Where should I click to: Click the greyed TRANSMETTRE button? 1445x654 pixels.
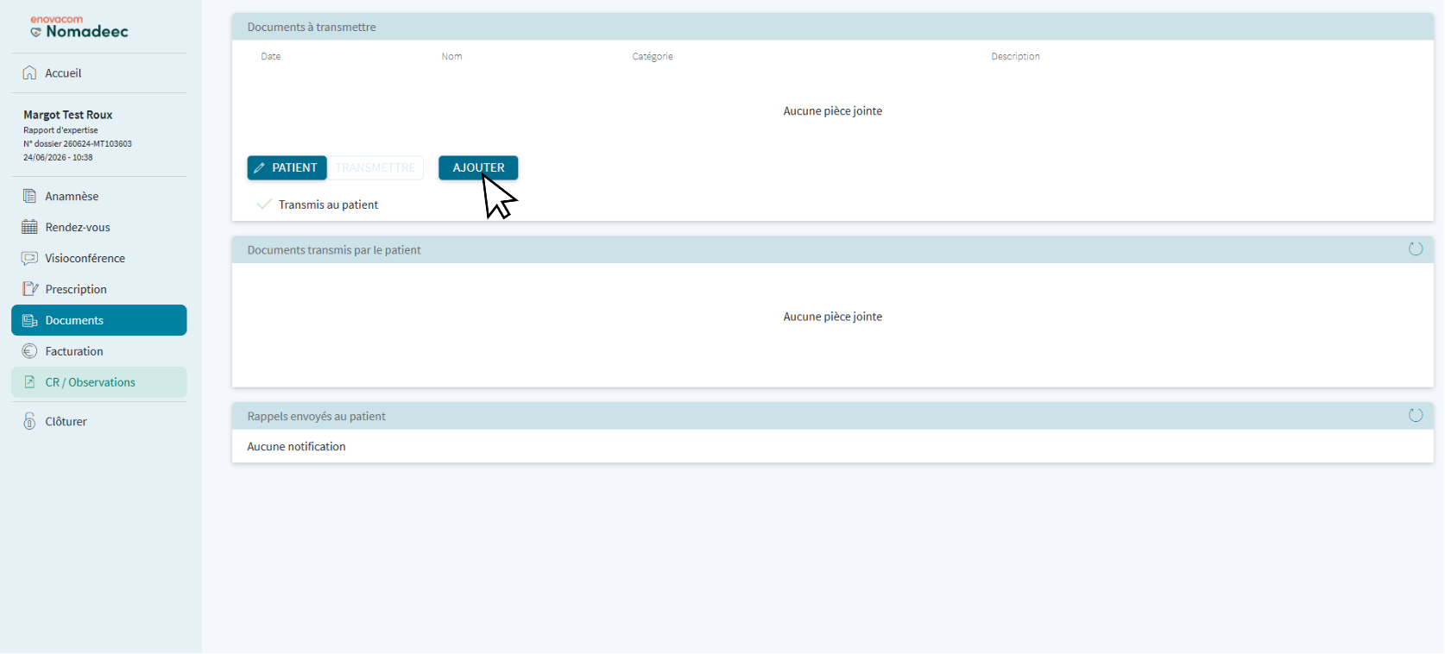click(x=375, y=167)
